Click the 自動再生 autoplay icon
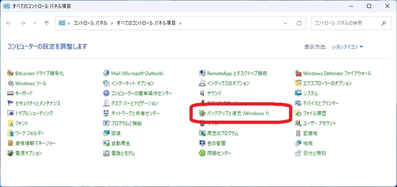Screen dimensions: 397x187 tap(106, 143)
